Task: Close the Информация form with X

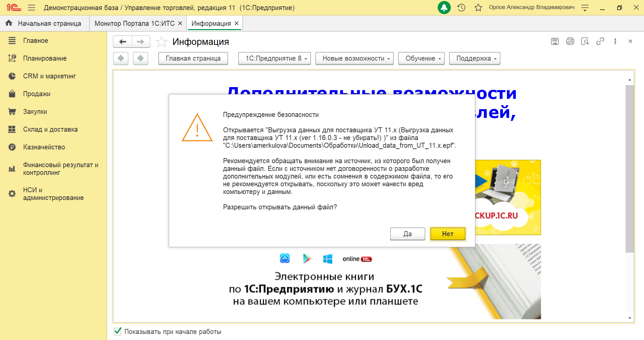Action: coord(630,41)
